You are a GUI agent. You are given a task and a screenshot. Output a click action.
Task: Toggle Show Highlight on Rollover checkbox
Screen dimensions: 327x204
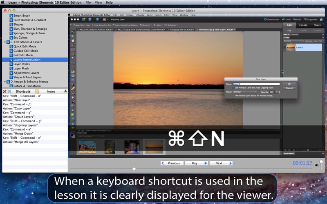coord(113,25)
